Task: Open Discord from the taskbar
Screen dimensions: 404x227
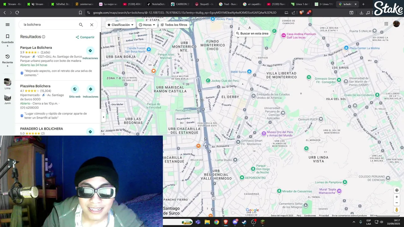Action: (x=235, y=222)
